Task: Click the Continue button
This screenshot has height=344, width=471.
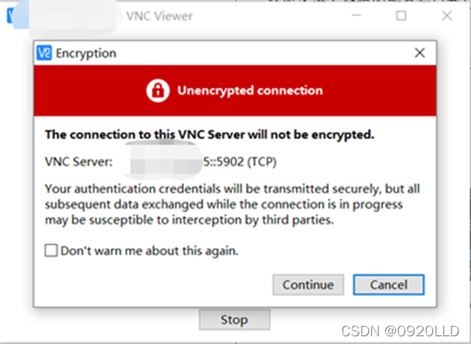Action: [308, 284]
